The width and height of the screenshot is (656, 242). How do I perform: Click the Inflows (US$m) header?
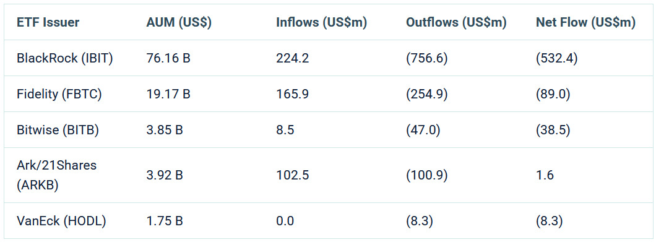click(321, 23)
